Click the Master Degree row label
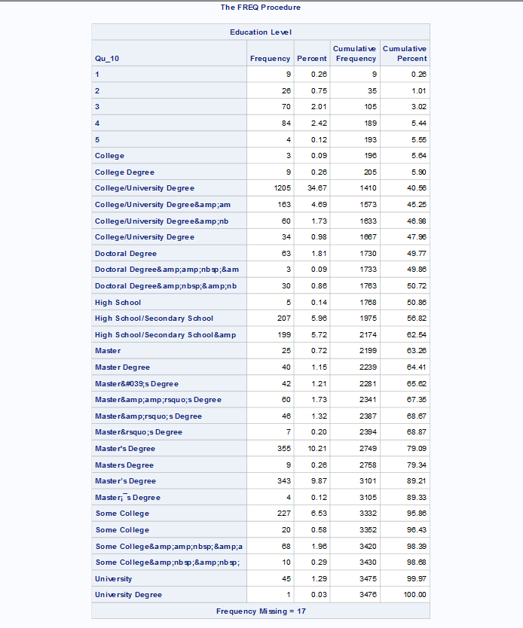 [122, 367]
